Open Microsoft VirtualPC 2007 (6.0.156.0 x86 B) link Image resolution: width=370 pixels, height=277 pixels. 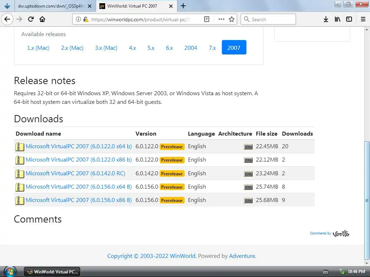[x=78, y=200]
